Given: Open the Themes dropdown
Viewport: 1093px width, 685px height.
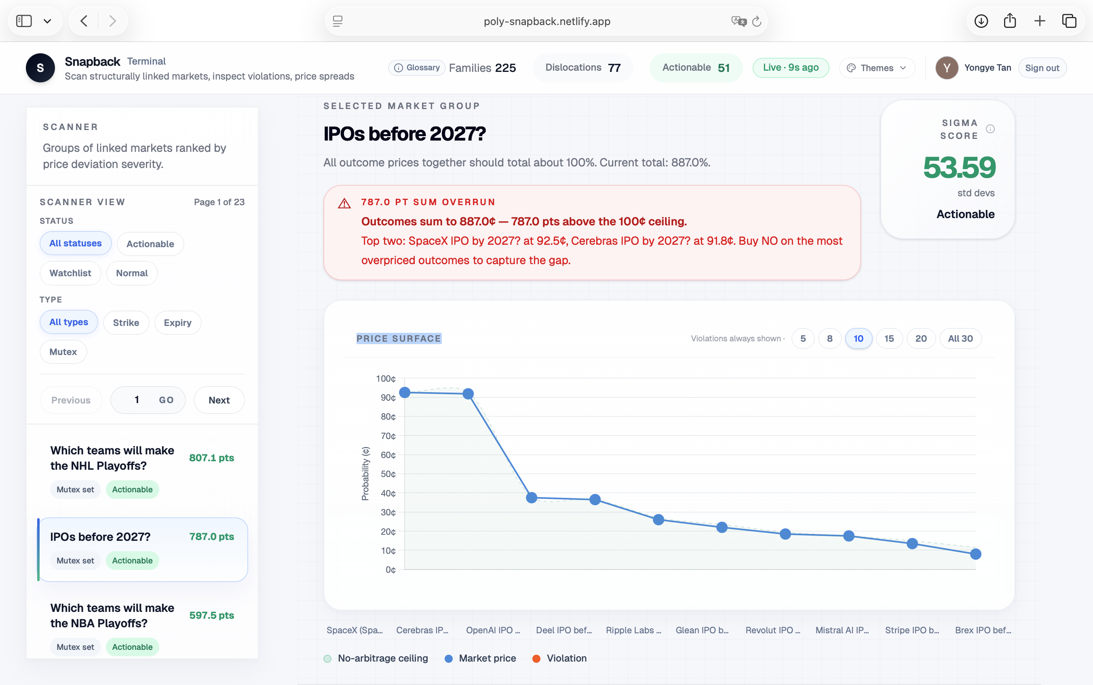Looking at the screenshot, I should pos(877,68).
